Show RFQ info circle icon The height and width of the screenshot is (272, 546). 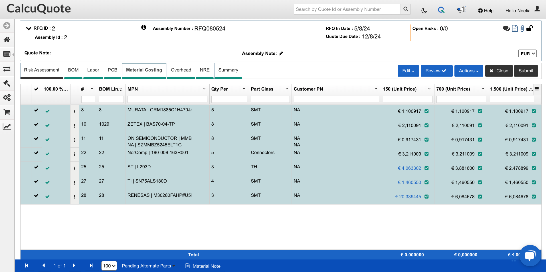tap(144, 27)
